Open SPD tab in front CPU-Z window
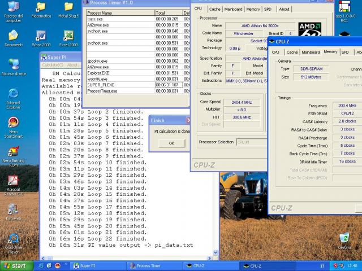 [x=346, y=53]
